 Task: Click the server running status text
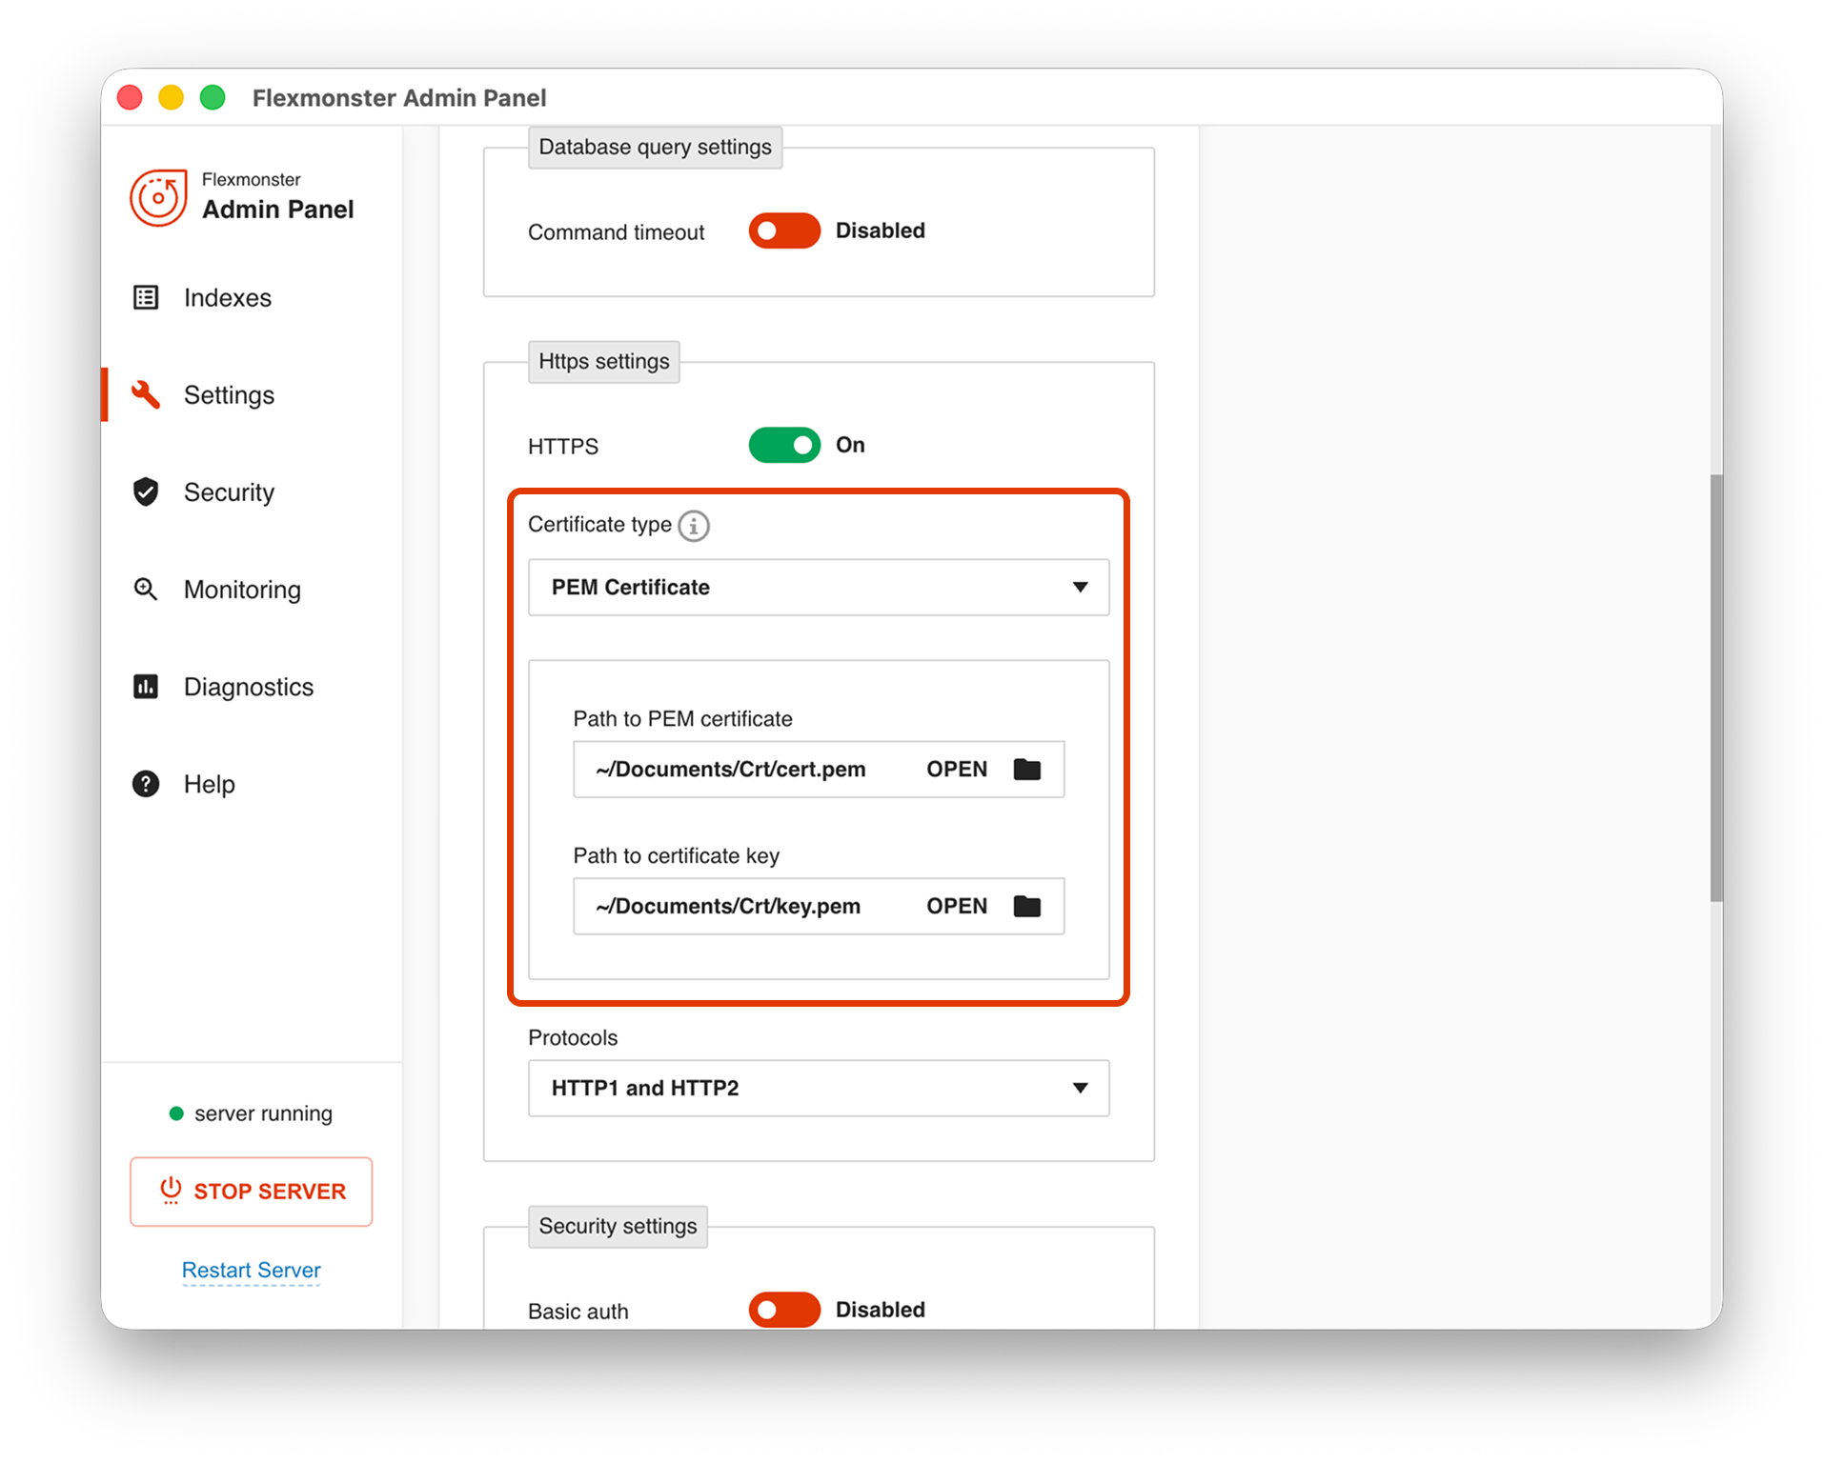click(263, 1113)
